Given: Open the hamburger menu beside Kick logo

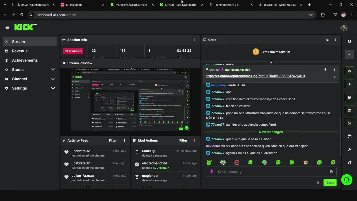Looking at the screenshot, I should coord(7,27).
